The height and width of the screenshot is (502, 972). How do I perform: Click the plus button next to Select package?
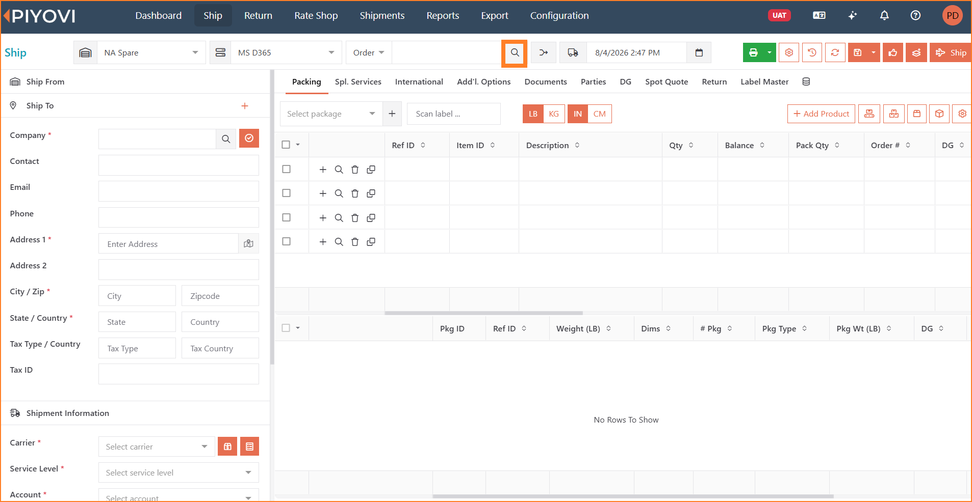coord(392,114)
